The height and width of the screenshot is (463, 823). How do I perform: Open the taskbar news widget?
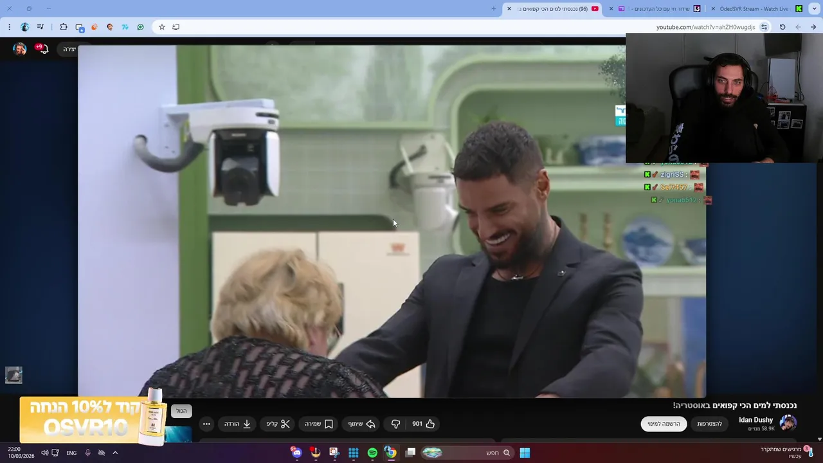pos(786,452)
